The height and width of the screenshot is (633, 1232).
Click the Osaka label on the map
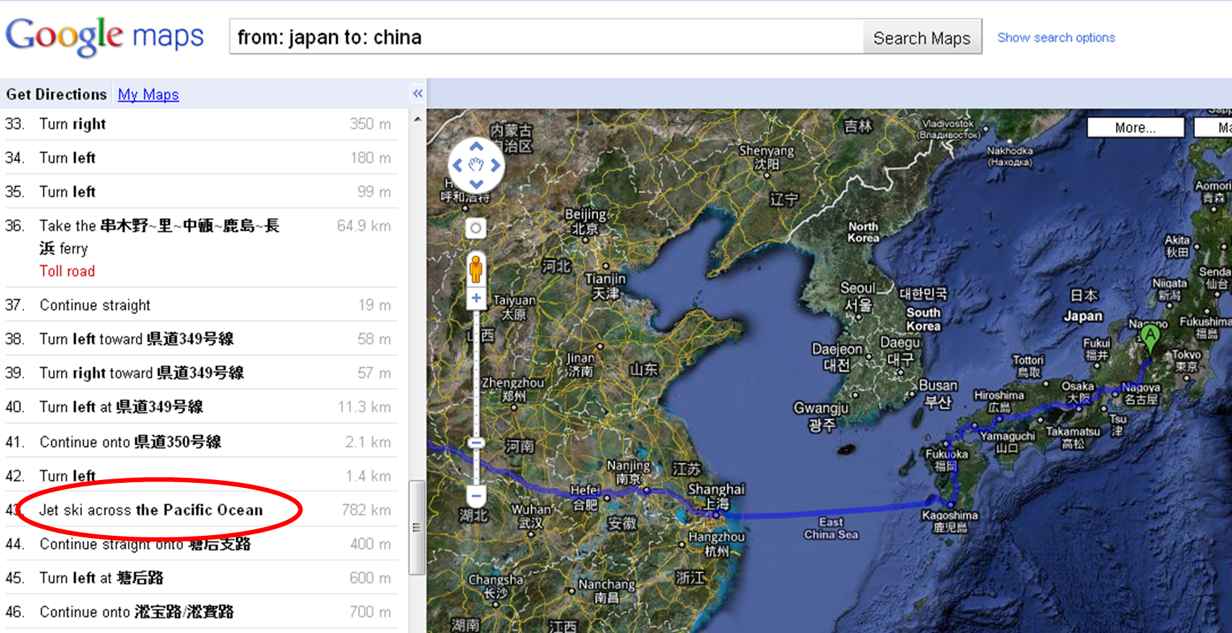pos(1077,392)
